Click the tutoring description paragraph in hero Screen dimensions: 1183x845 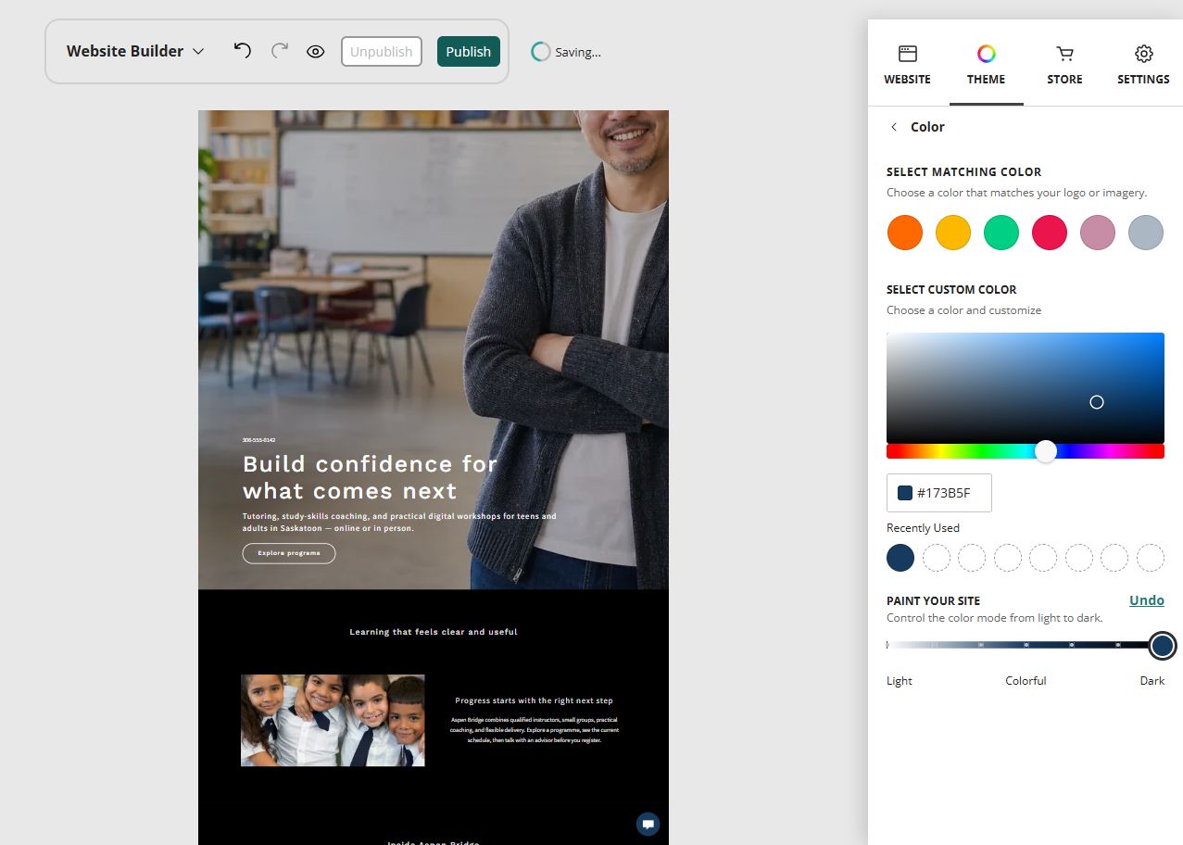coord(399,523)
